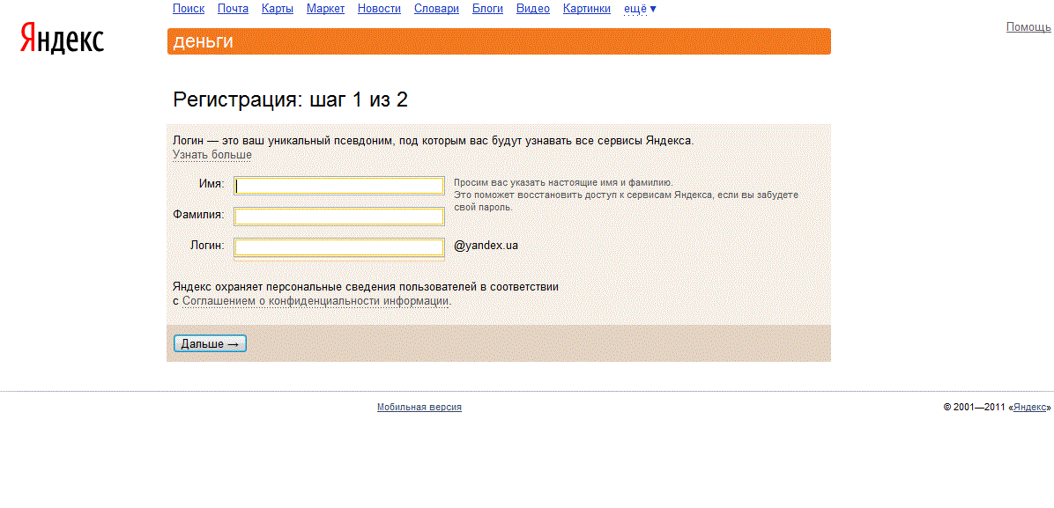
Task: Expand the ещё ▼ dropdown
Action: (641, 9)
